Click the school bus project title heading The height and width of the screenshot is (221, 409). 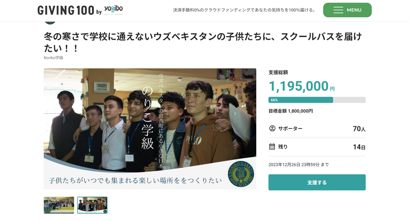[x=203, y=42]
